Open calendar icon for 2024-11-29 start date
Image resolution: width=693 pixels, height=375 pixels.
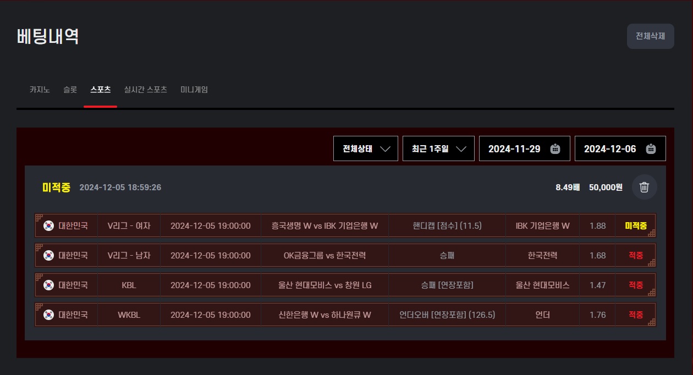click(x=555, y=148)
